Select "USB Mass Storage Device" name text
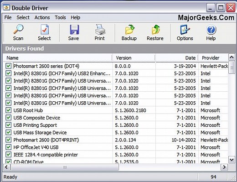Viewport: 237px width, 182px height. click(40, 132)
